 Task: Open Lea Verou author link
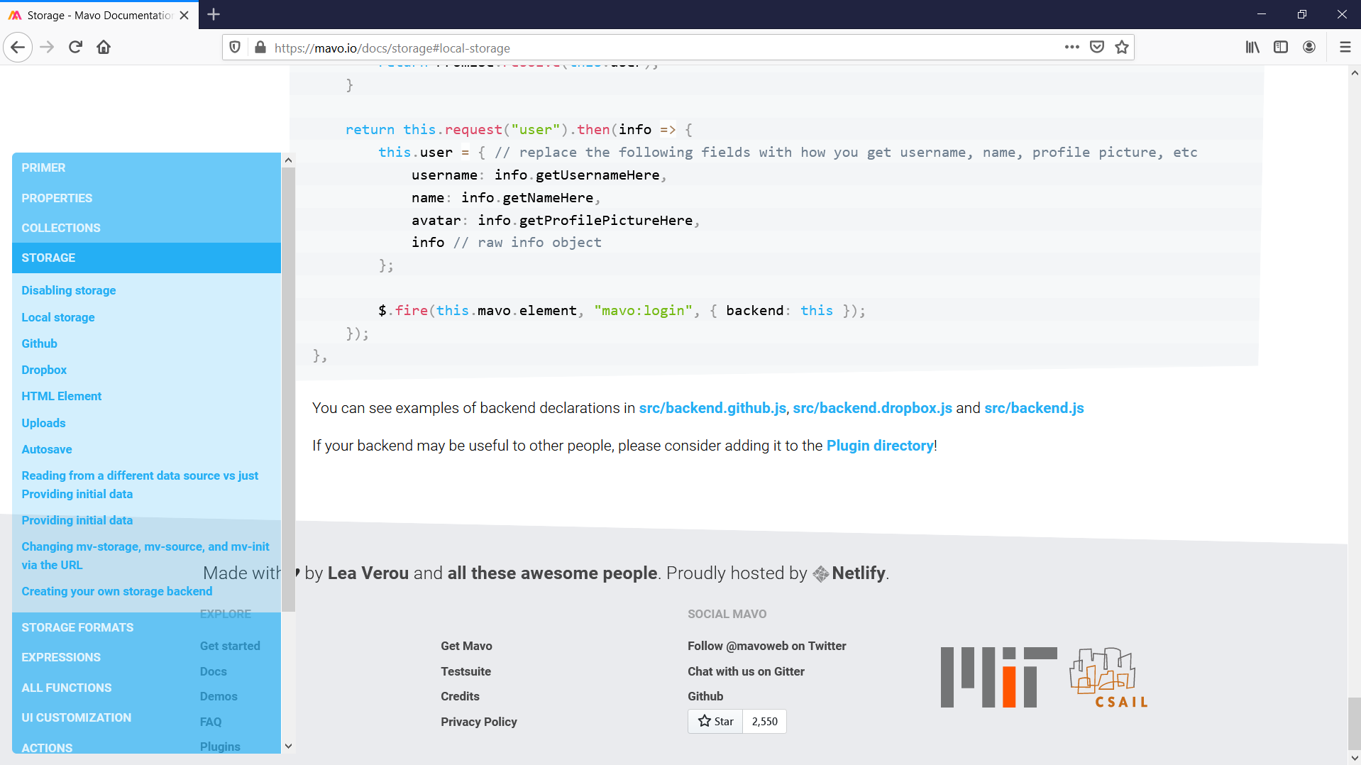tap(368, 573)
